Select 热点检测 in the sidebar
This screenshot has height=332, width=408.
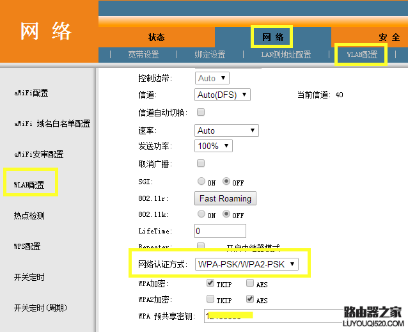click(29, 216)
